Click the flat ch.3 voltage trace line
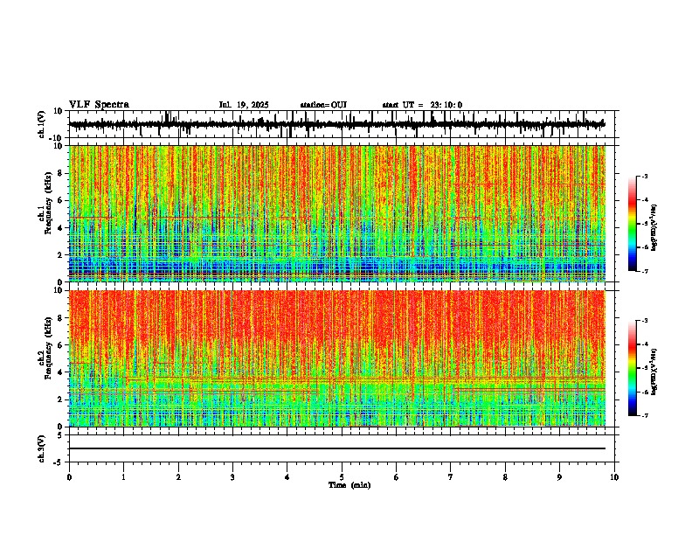The width and height of the screenshot is (692, 535). click(x=337, y=448)
